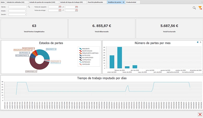This screenshot has width=203, height=118.
Task: Switch to the Productividad tab
Action: click(133, 2)
